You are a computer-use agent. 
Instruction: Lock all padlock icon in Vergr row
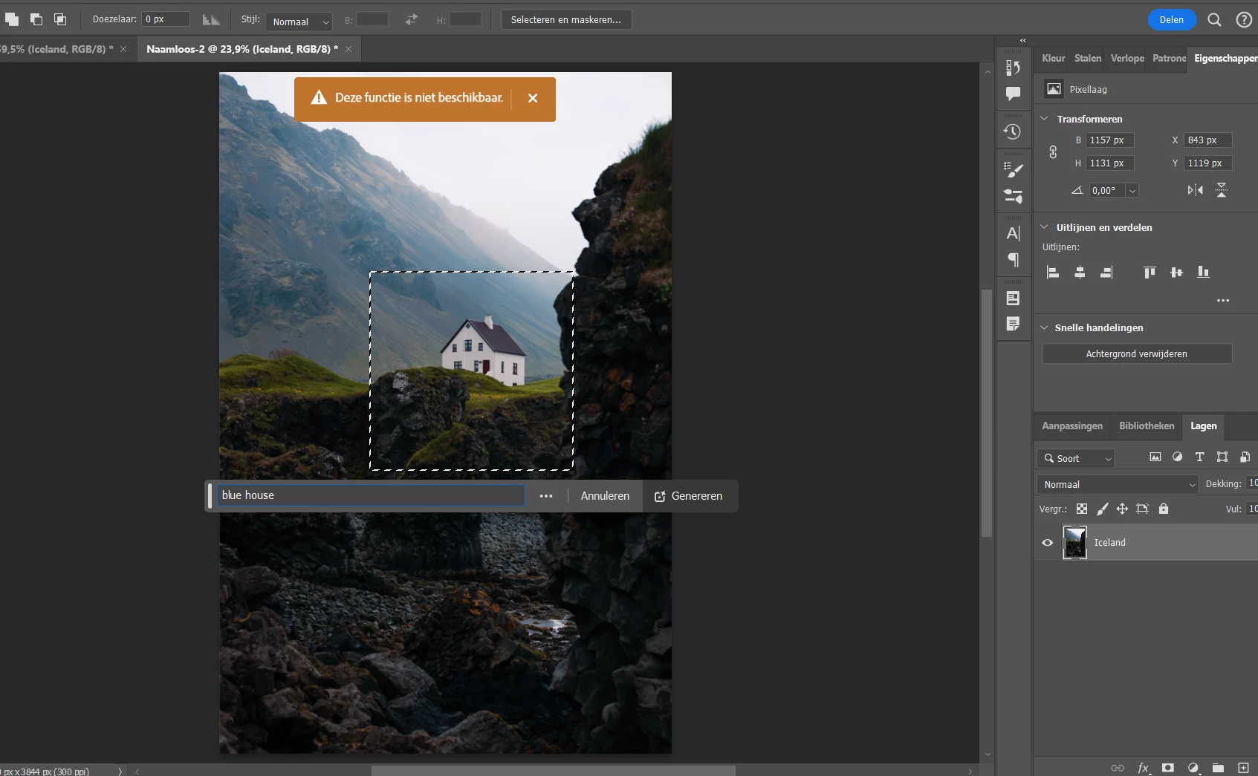1164,509
